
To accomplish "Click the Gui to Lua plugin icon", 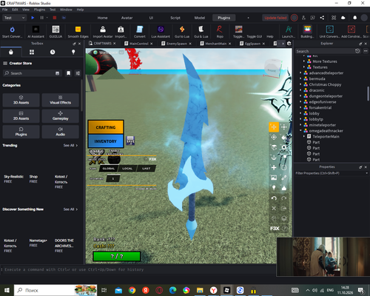I will tap(182, 30).
